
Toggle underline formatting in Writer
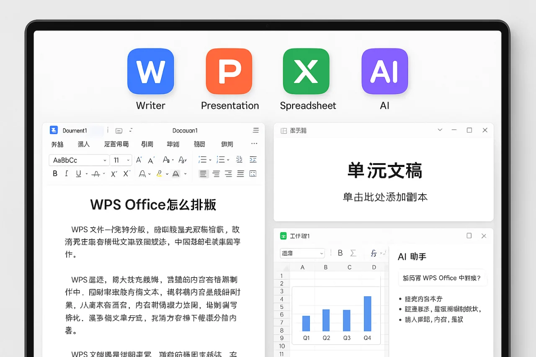(78, 173)
